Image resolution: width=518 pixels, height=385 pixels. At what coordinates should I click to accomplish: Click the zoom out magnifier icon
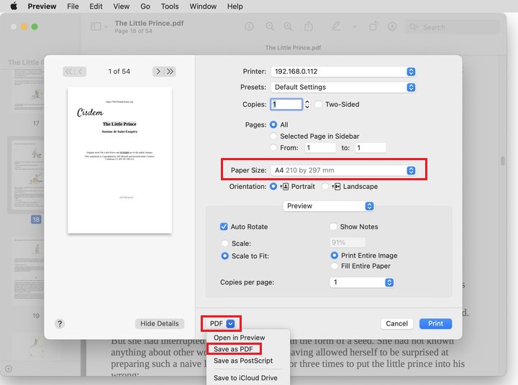[270, 27]
